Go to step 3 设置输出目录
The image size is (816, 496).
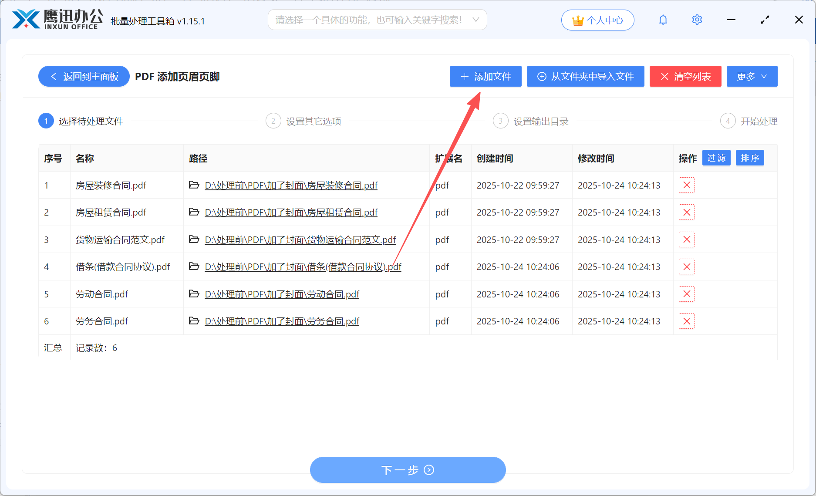(531, 121)
